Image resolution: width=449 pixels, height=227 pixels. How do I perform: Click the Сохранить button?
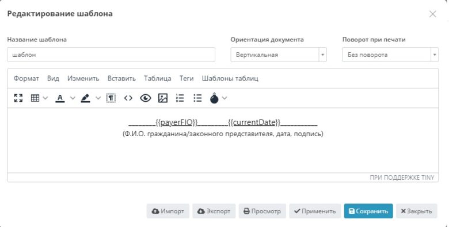368,211
